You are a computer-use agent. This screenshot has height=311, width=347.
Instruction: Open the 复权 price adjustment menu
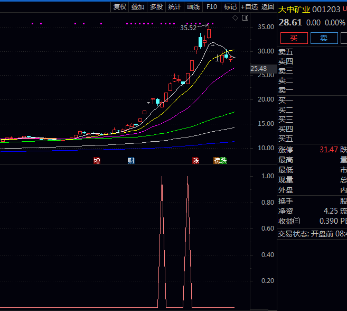[x=120, y=7]
